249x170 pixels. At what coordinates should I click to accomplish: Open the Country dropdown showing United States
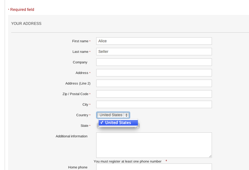(x=111, y=115)
